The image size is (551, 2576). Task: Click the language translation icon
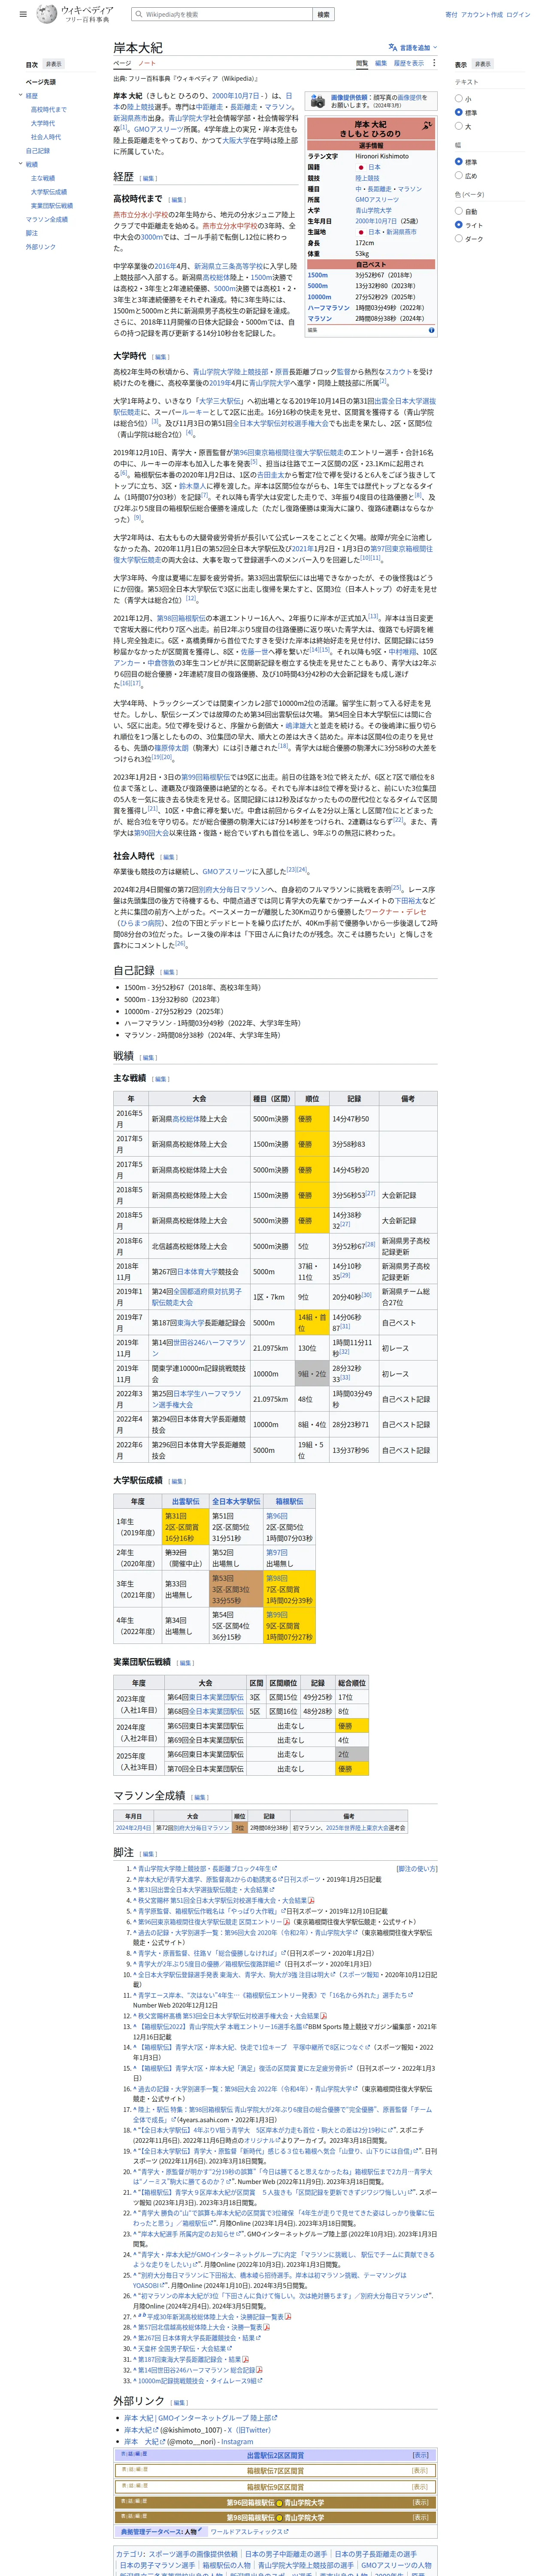pos(392,47)
